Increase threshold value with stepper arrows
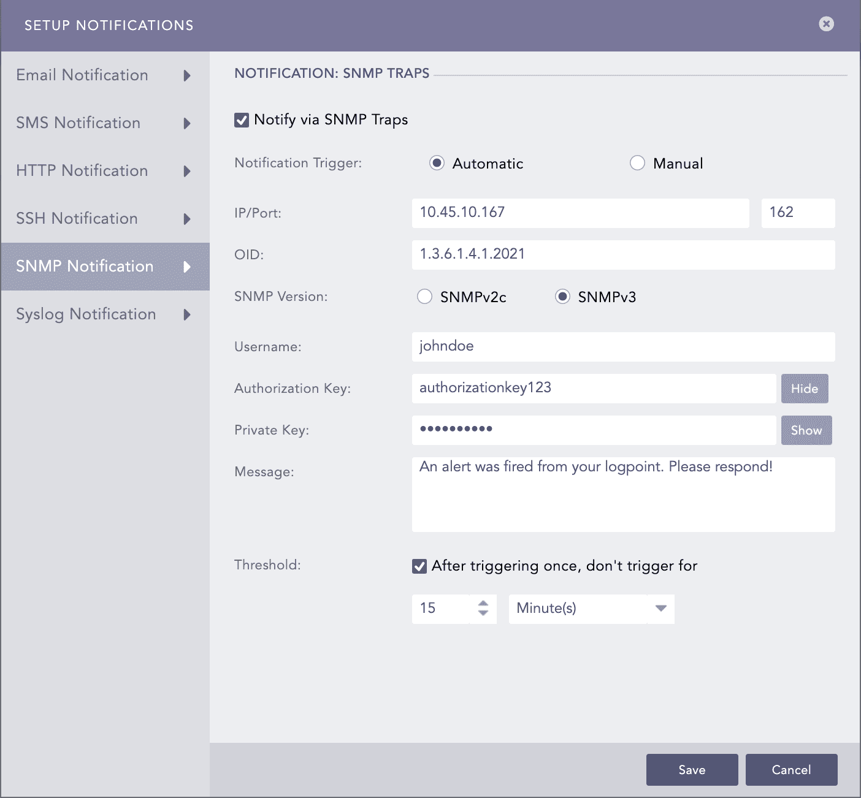 click(x=483, y=604)
